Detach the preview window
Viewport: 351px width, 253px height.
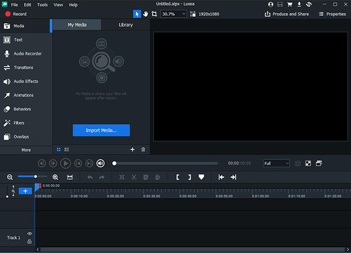click(x=319, y=163)
